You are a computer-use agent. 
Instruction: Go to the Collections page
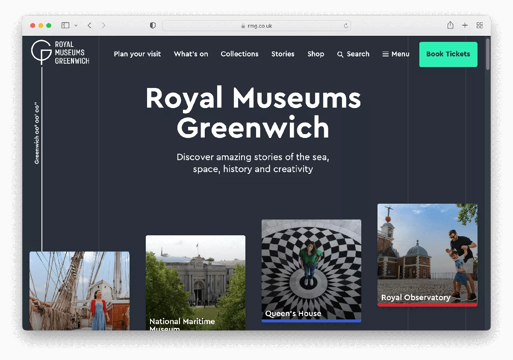(x=239, y=54)
